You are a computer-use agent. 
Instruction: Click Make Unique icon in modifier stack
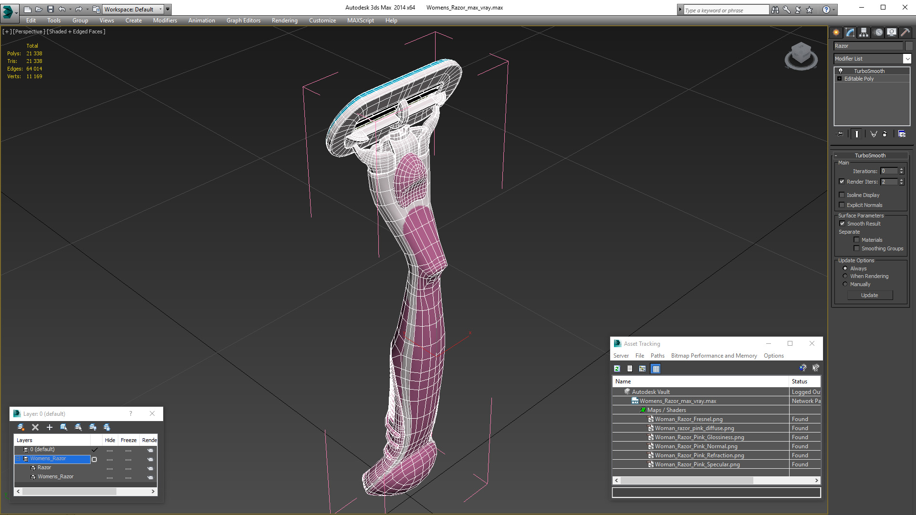[874, 134]
